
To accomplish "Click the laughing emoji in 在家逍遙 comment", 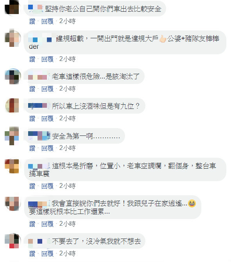I will pos(192,203).
